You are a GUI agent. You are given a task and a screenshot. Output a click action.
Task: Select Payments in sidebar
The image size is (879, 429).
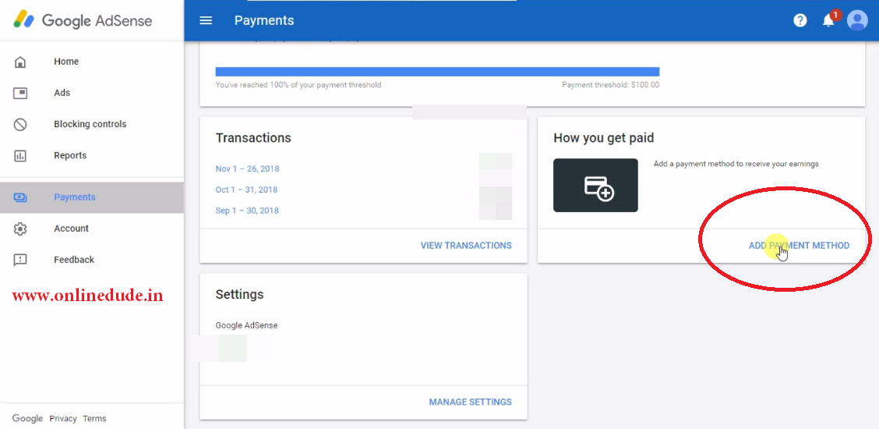[x=75, y=197]
